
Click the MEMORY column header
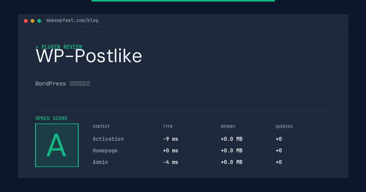[x=228, y=127]
